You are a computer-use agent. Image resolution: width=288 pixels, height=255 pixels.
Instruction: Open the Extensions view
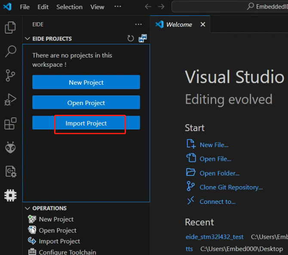point(10,123)
